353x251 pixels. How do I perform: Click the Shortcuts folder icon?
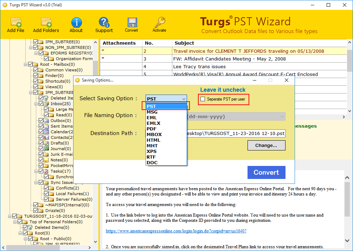(x=41, y=81)
